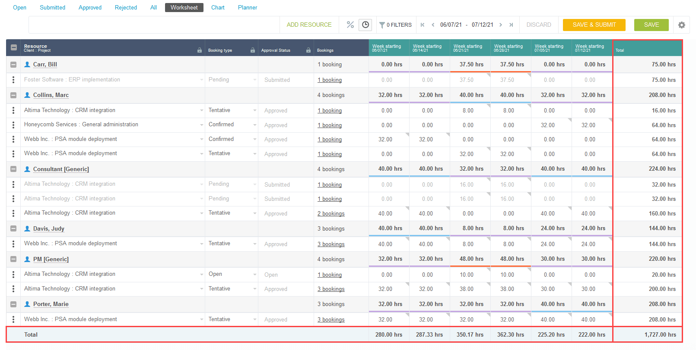The image size is (696, 350).
Task: Open 3 bookings link for Davis, Judy row
Action: click(x=331, y=244)
